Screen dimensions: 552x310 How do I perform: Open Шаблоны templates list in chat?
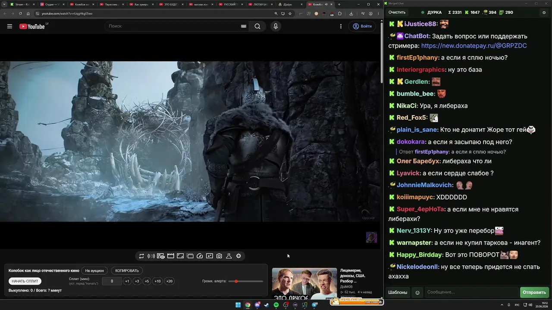(398, 292)
